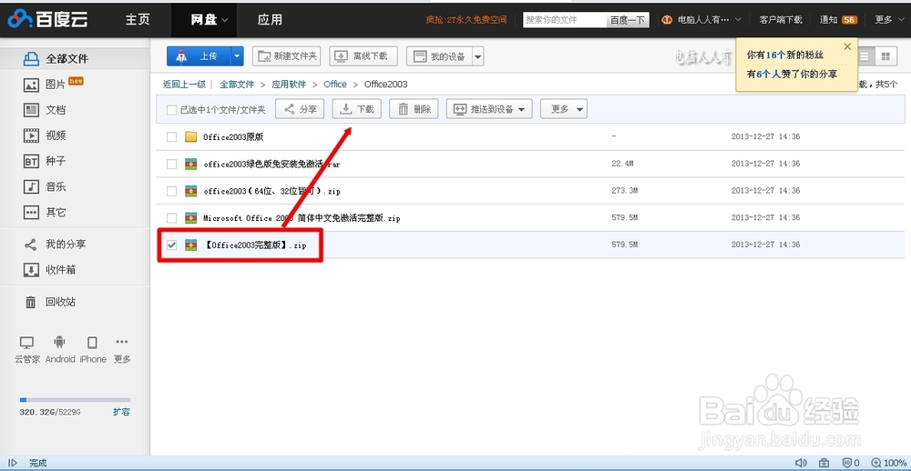The width and height of the screenshot is (911, 471).
Task: Click 离线下载 offline download button
Action: click(x=363, y=56)
